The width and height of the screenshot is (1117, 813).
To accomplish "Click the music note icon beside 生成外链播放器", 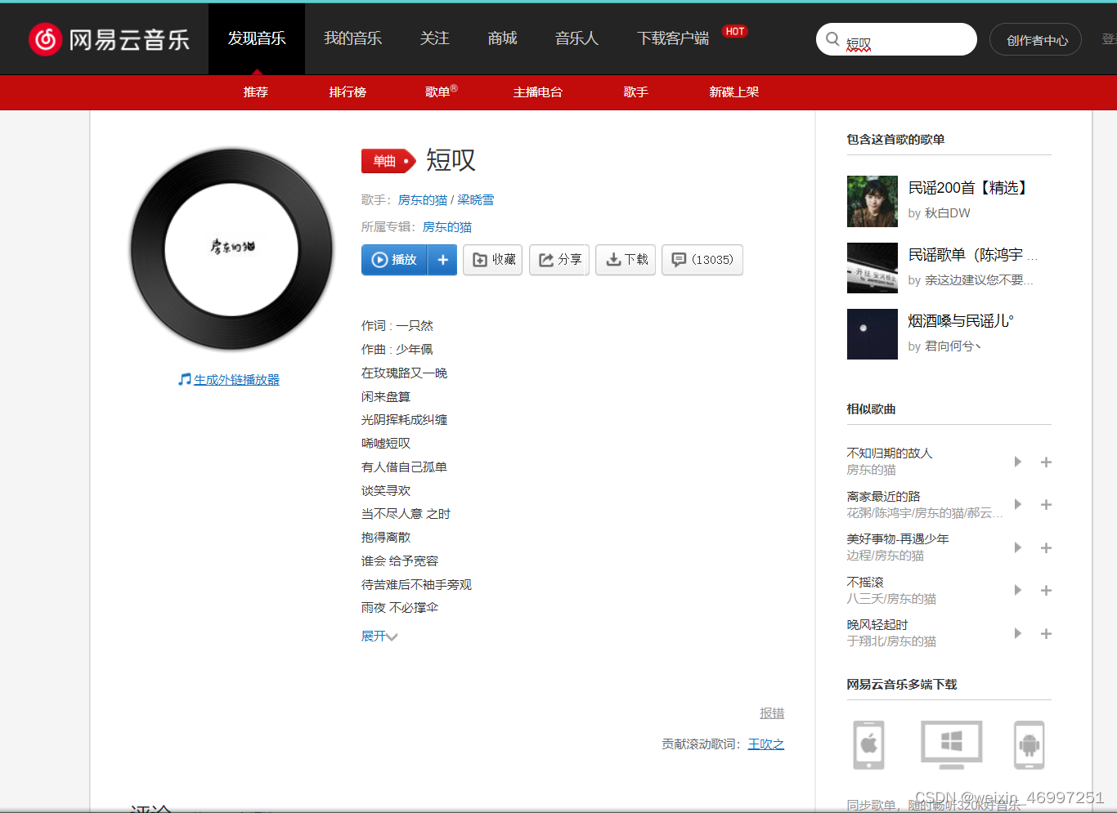I will 185,379.
